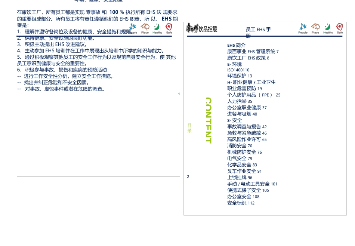Select the 'EHS 简介' contents heading
355x246 pixels.
(237, 45)
